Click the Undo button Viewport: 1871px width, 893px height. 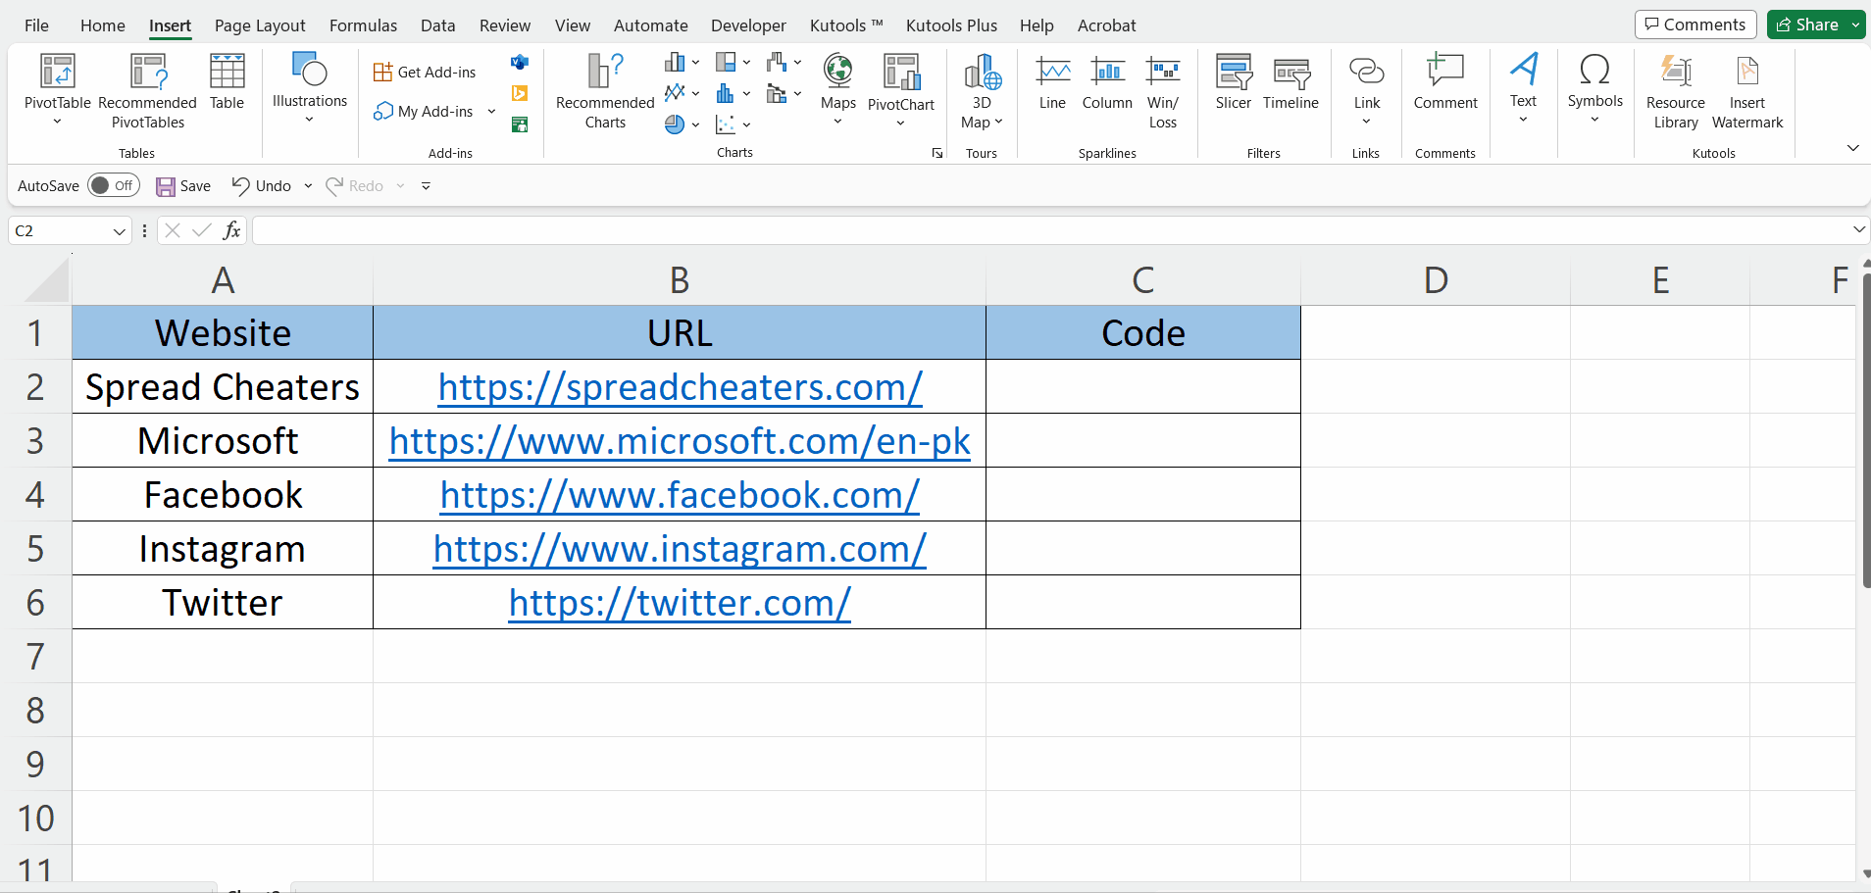tap(261, 185)
